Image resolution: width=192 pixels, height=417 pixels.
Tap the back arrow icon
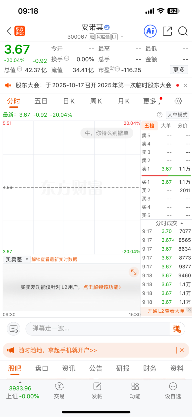pyautogui.click(x=9, y=31)
